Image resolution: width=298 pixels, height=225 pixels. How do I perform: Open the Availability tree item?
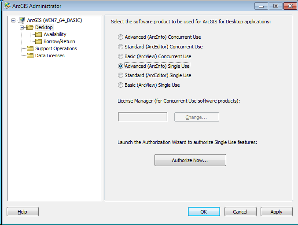click(55, 34)
